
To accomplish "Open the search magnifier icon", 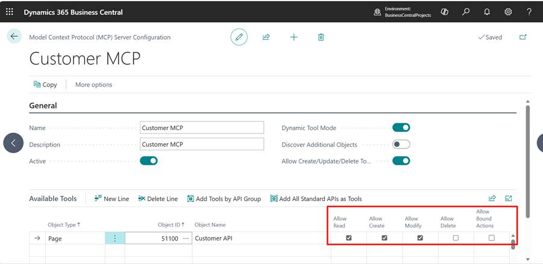I will coord(466,12).
